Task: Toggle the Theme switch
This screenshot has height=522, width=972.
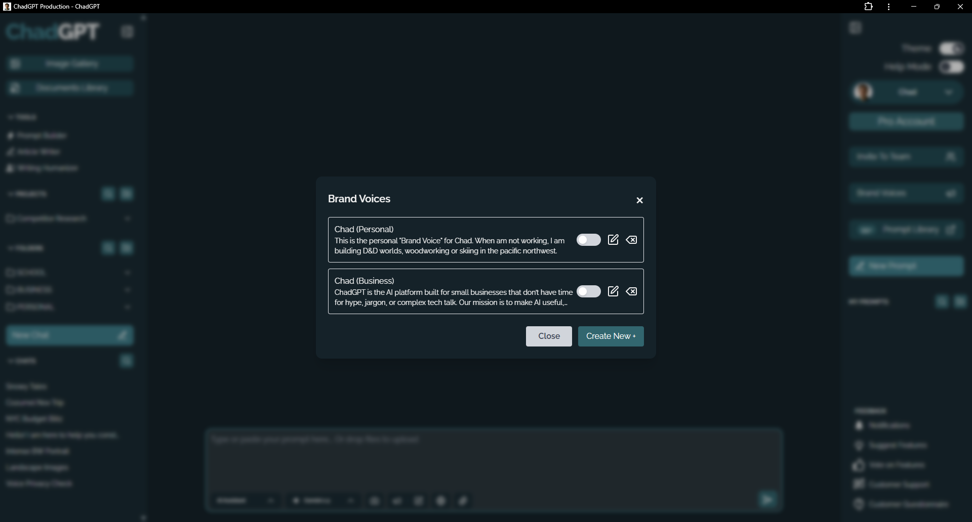Action: pyautogui.click(x=951, y=48)
